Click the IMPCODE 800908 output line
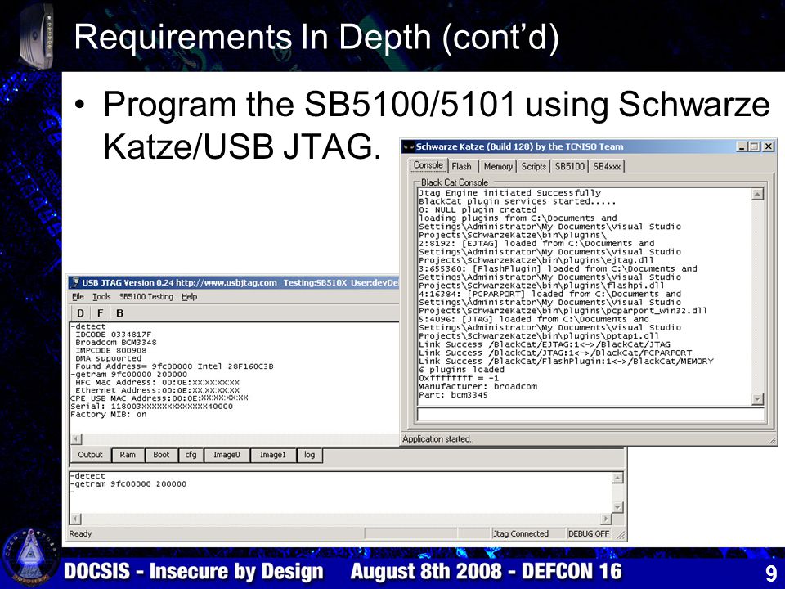785x589 pixels. pyautogui.click(x=110, y=351)
